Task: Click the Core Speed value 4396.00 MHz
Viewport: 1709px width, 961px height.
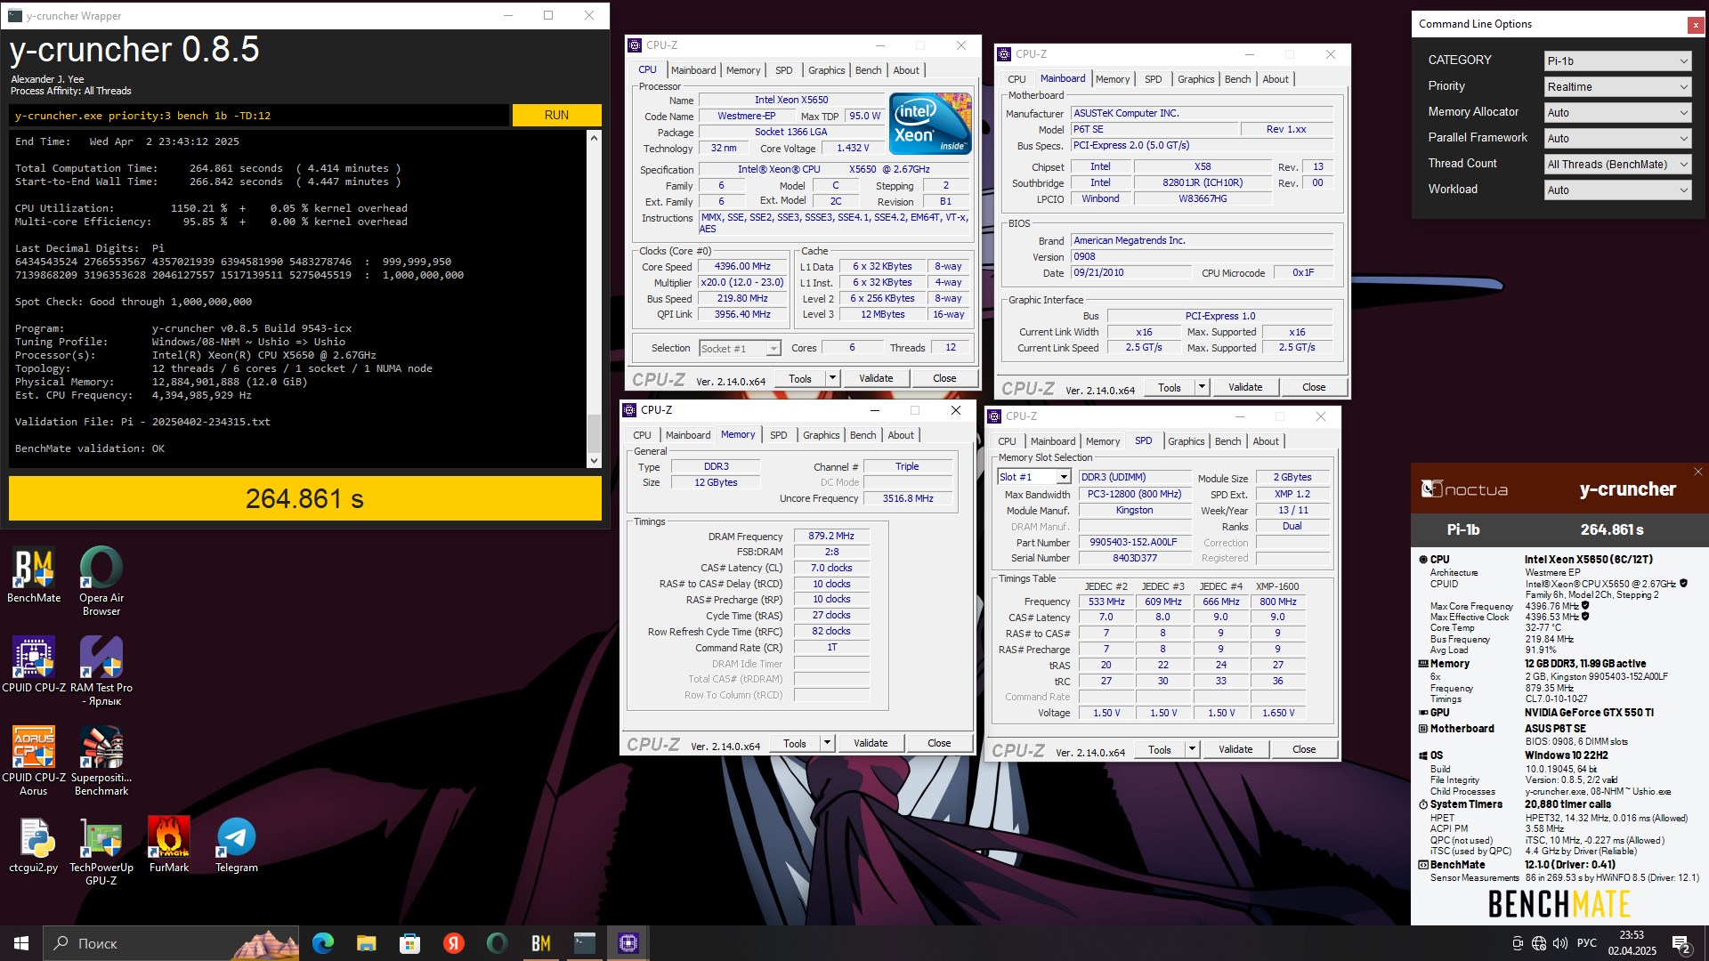Action: tap(742, 266)
